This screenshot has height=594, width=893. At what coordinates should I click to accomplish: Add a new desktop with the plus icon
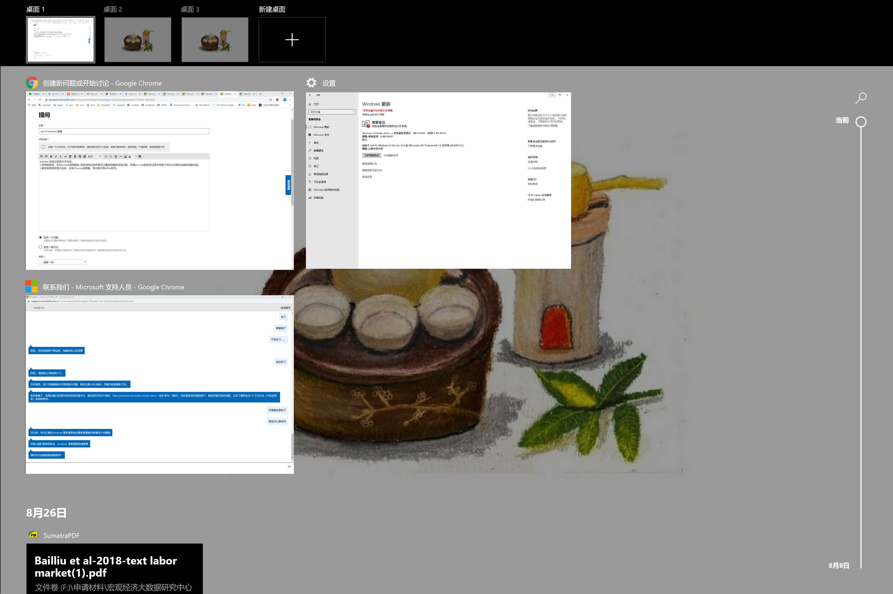(x=292, y=40)
